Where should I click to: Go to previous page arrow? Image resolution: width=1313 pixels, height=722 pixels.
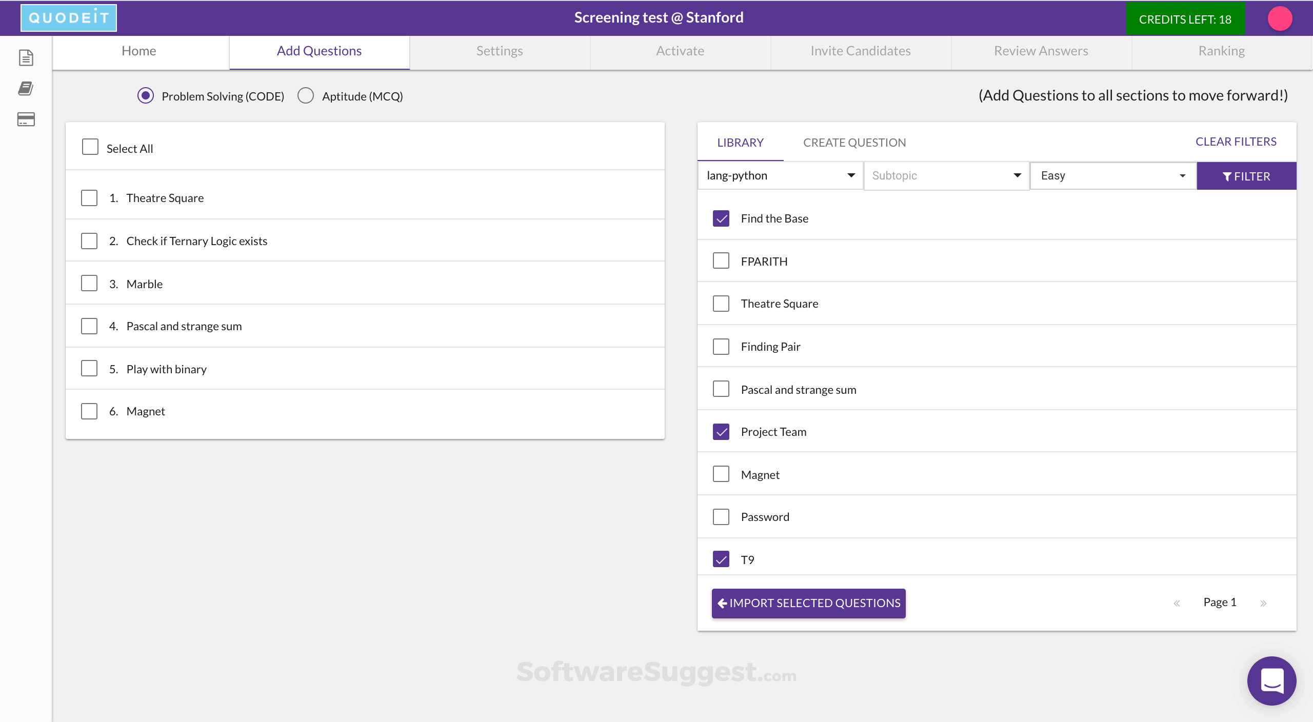click(x=1177, y=603)
